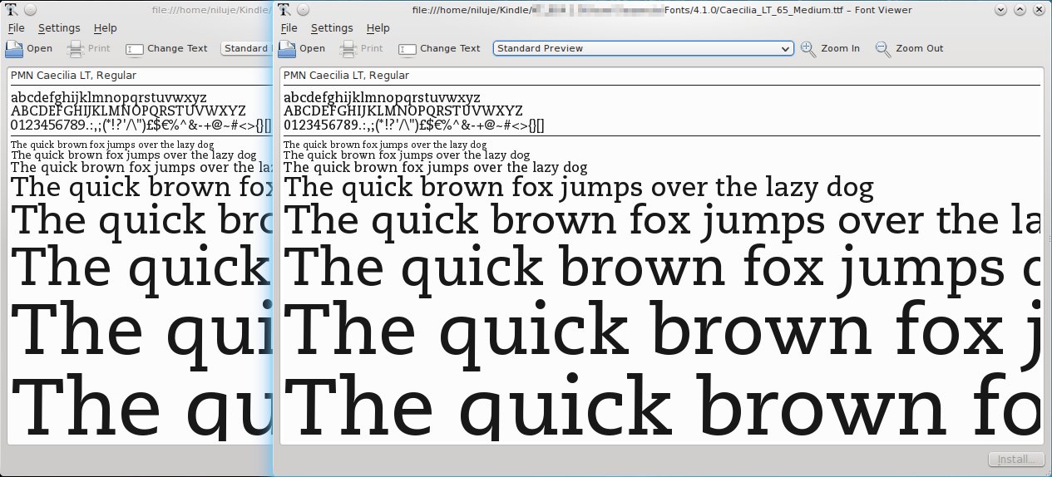Click uppercase alphabet line in front preview
The image size is (1052, 477).
403,111
